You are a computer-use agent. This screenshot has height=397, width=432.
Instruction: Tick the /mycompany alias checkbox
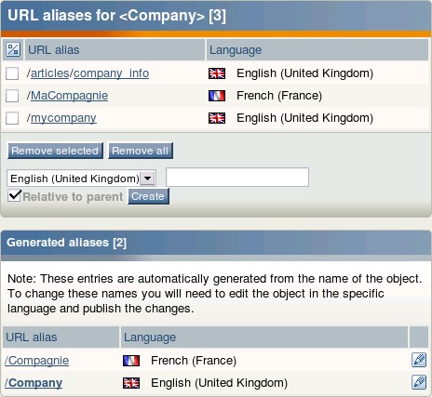click(12, 118)
